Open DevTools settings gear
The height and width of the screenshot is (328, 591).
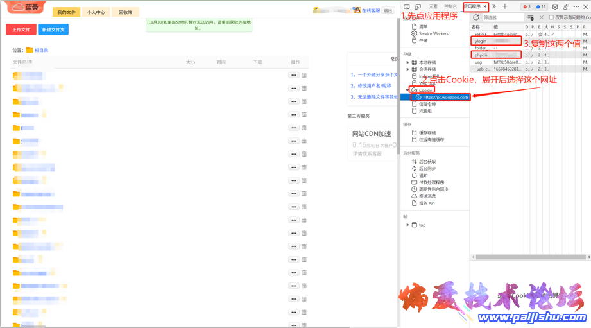555,6
